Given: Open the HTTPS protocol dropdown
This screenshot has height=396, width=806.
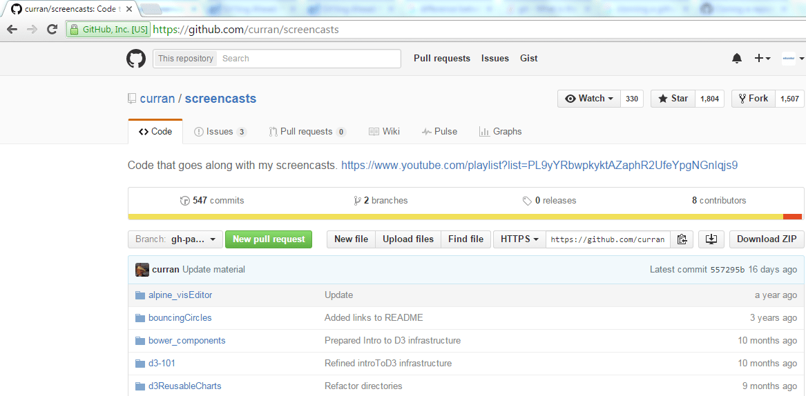Looking at the screenshot, I should pos(519,239).
